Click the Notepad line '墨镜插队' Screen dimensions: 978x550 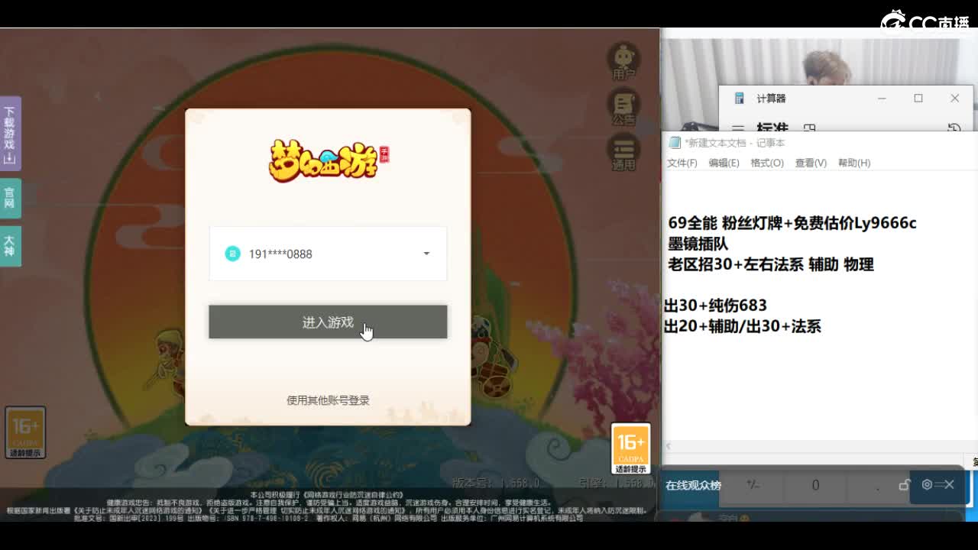698,244
